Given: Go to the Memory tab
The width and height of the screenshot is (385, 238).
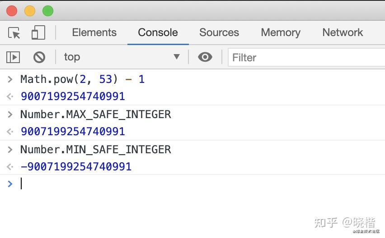Looking at the screenshot, I should [280, 32].
